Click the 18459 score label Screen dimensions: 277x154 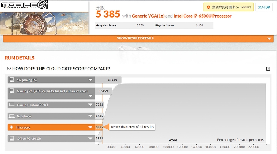pos(103,91)
